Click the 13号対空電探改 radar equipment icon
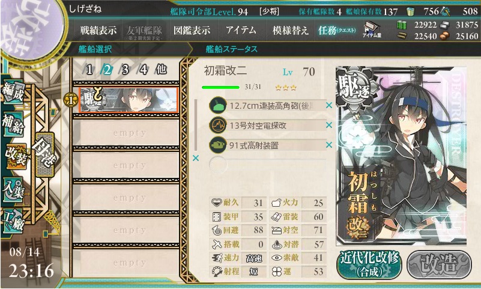The image size is (481, 289). pos(218,125)
